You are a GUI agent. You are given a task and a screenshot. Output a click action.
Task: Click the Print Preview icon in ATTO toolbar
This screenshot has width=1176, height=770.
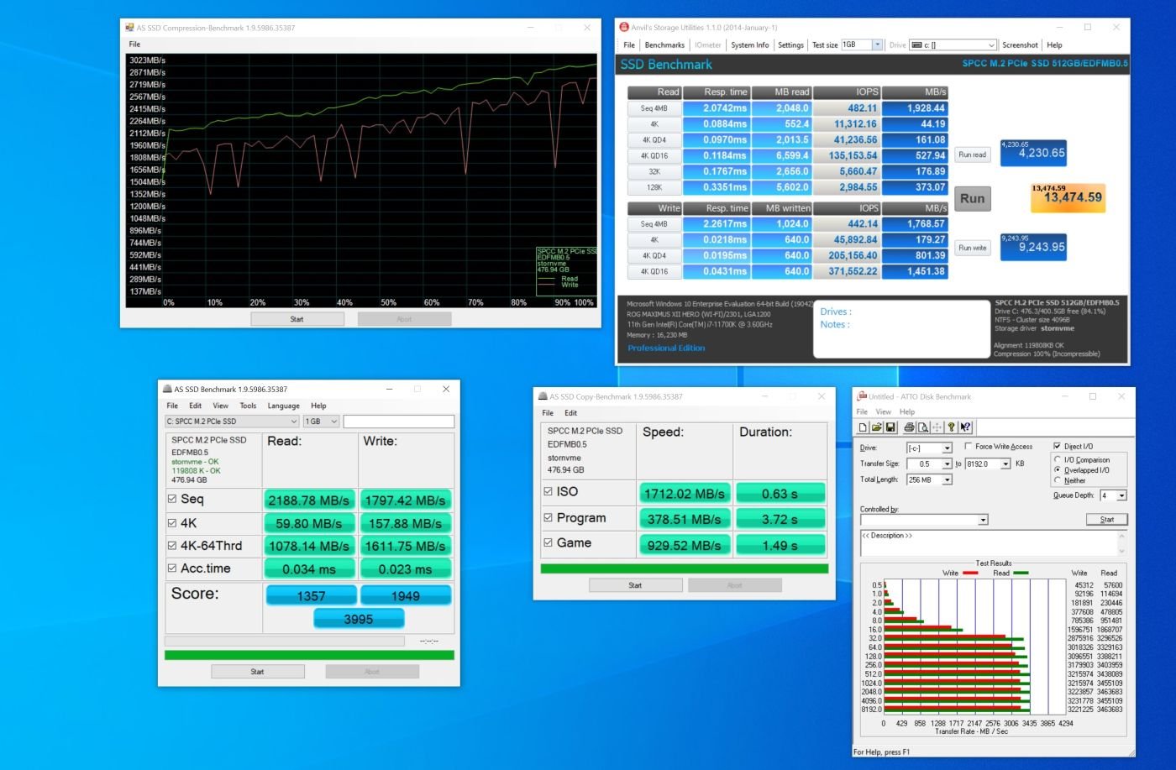pyautogui.click(x=922, y=427)
